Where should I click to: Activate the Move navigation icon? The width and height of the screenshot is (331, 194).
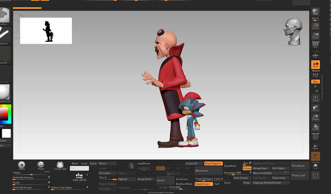tap(315, 108)
